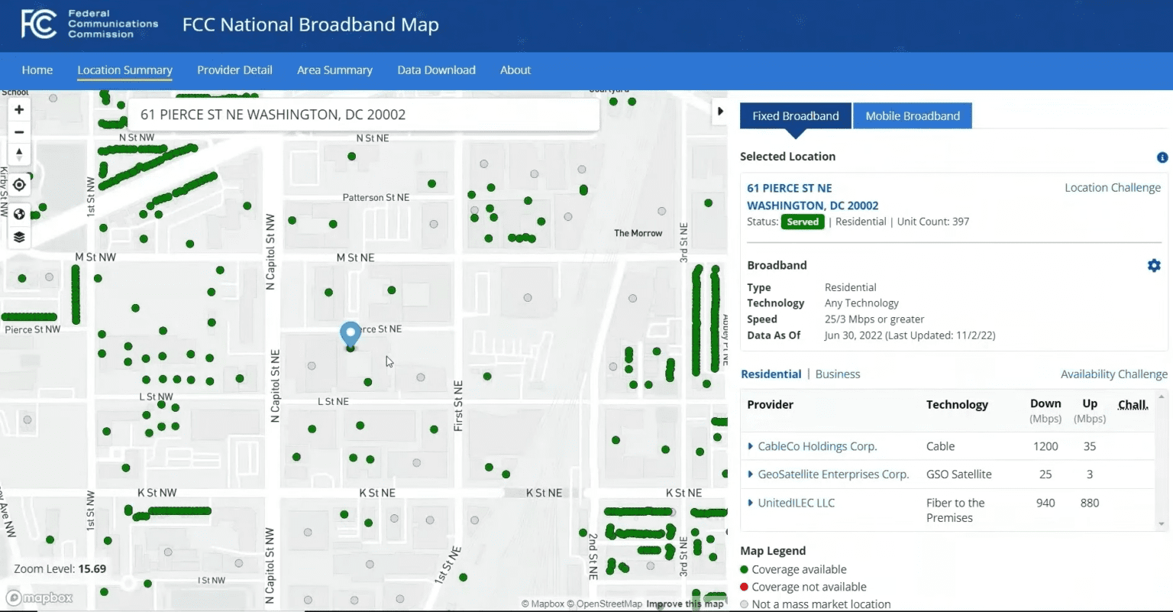Switch to Business provider view
This screenshot has width=1173, height=612.
click(x=837, y=374)
